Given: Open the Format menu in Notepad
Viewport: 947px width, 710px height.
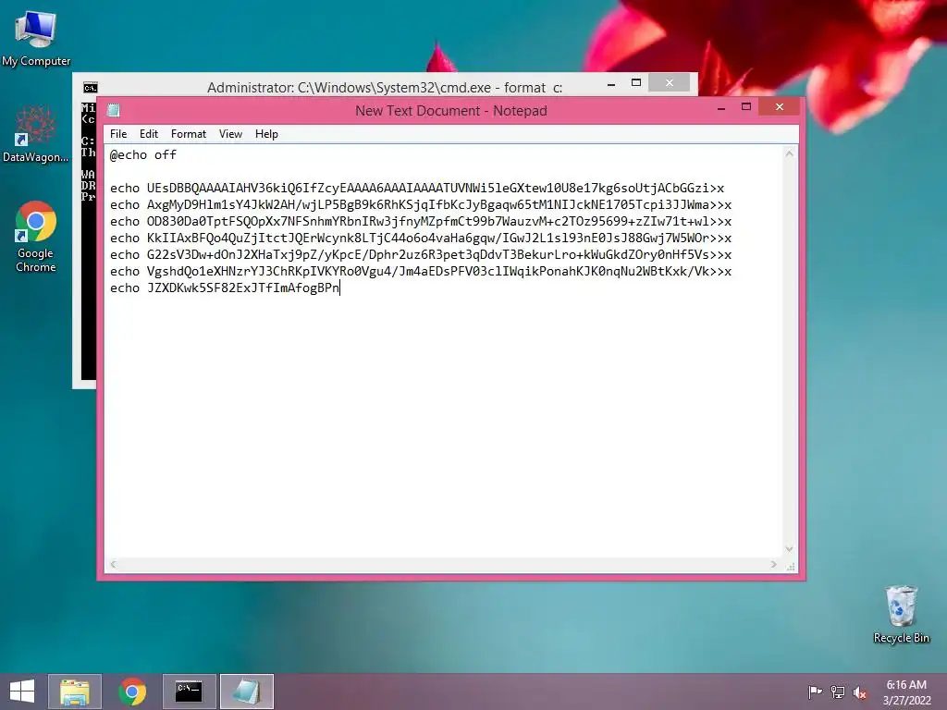Looking at the screenshot, I should pyautogui.click(x=189, y=134).
